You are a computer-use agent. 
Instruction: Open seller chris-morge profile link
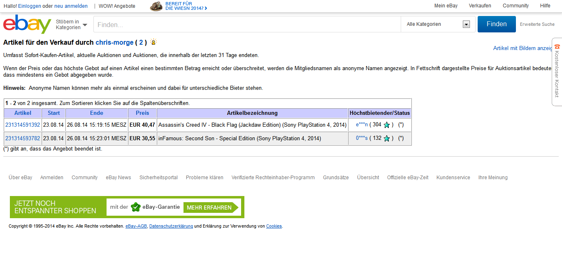[x=114, y=42]
